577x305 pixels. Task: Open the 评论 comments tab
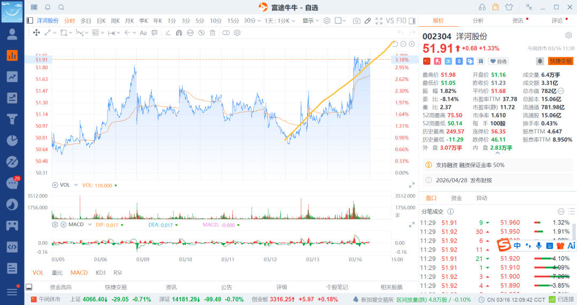[557, 21]
